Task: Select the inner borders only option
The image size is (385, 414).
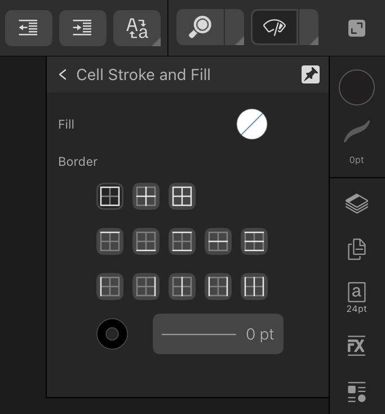Action: coord(146,196)
